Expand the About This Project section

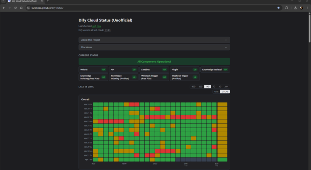click(x=154, y=40)
